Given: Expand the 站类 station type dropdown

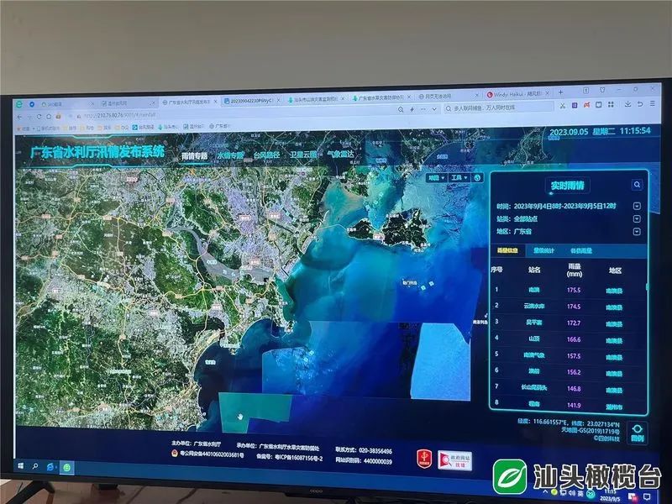Looking at the screenshot, I should (x=637, y=218).
